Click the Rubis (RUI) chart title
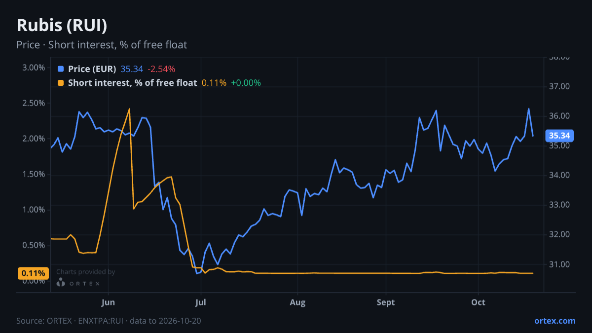The image size is (592, 333). click(62, 25)
